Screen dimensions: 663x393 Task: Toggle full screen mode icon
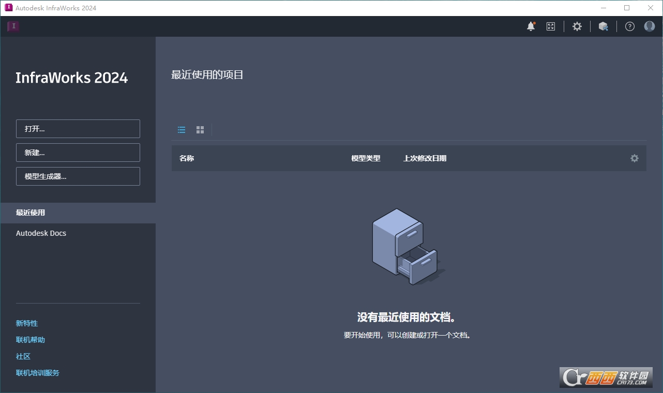[x=551, y=26]
